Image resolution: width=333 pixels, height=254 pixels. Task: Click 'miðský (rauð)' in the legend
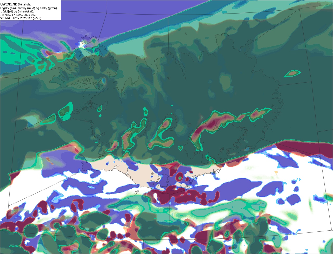(26, 8)
